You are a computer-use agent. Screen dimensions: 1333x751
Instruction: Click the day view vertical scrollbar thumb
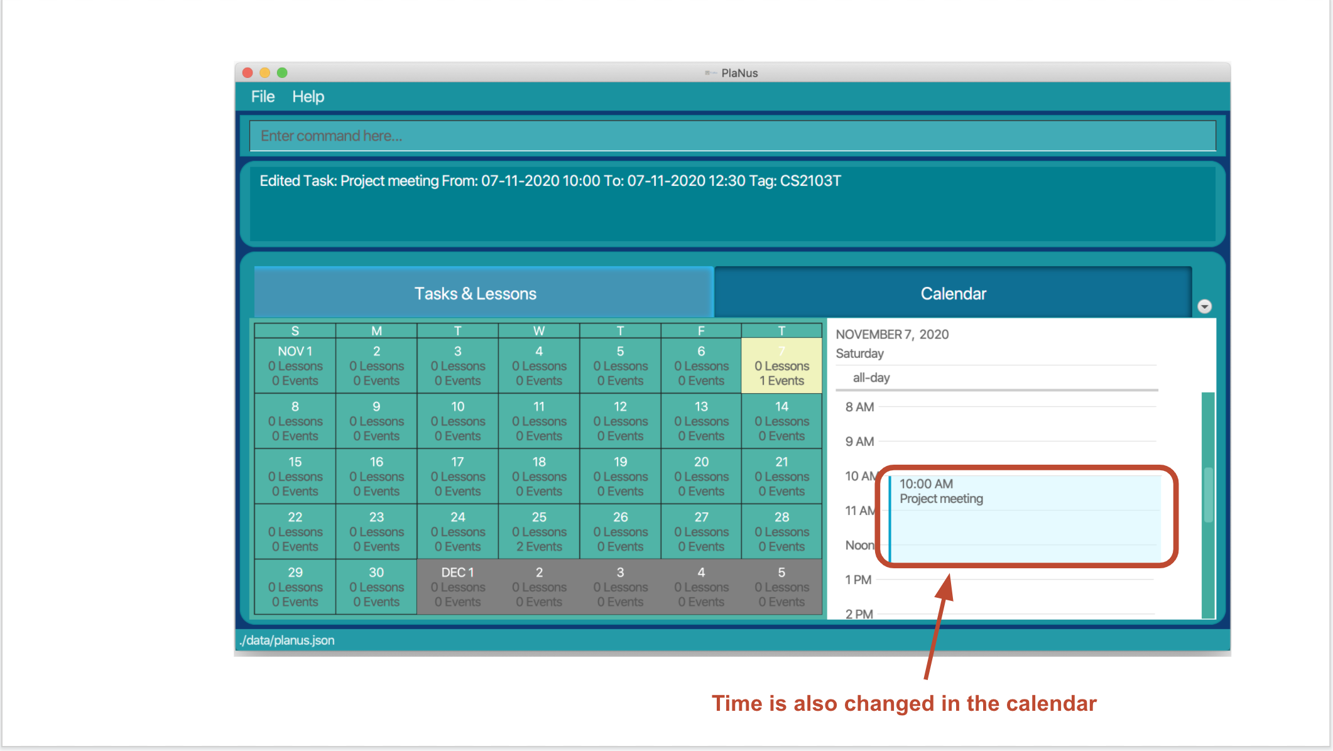1208,494
